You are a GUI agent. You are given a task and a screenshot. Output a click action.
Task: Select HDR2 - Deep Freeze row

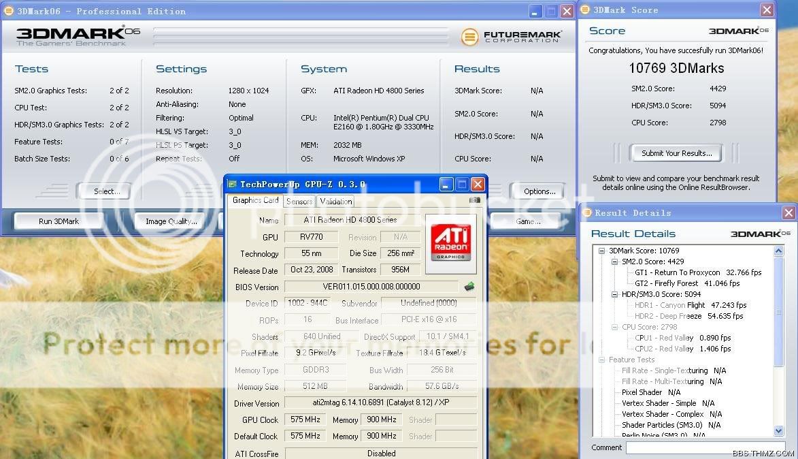point(688,316)
